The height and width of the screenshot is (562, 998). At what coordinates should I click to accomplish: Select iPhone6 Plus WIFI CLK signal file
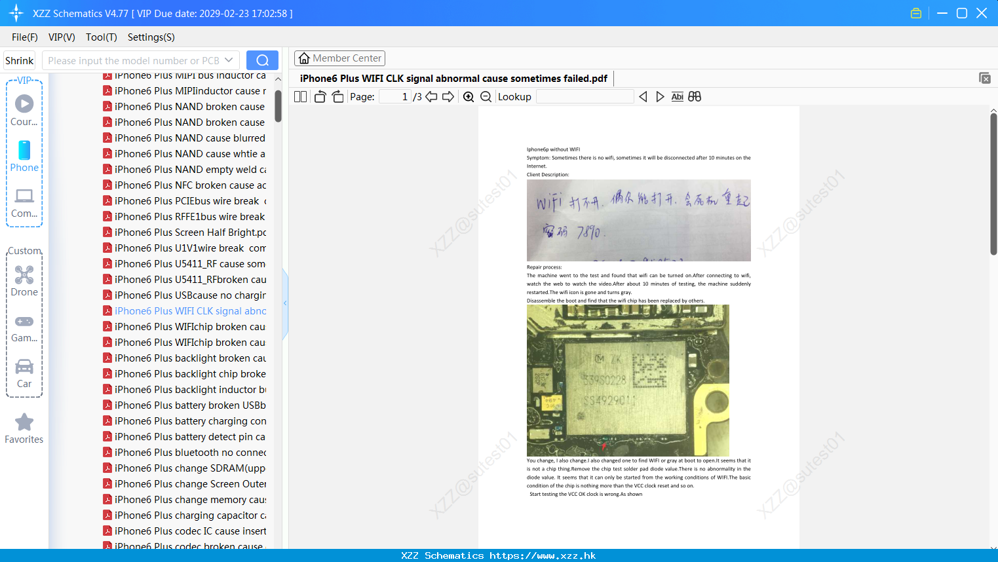pos(185,311)
